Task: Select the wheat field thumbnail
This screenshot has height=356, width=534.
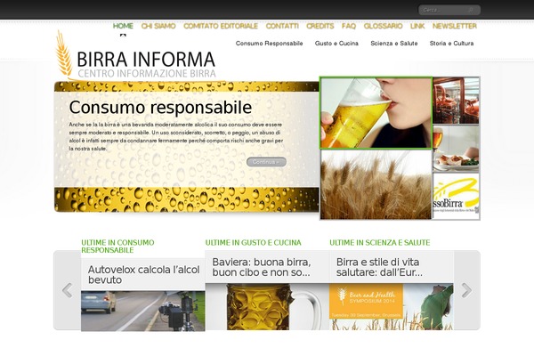Action: [x=376, y=184]
